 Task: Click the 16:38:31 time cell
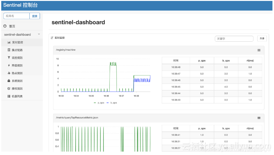[x=176, y=142]
